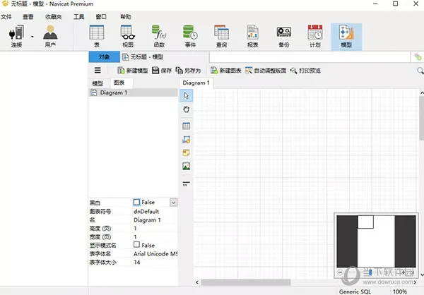424x295 pixels.
Task: Select the image insert tool
Action: pyautogui.click(x=186, y=166)
